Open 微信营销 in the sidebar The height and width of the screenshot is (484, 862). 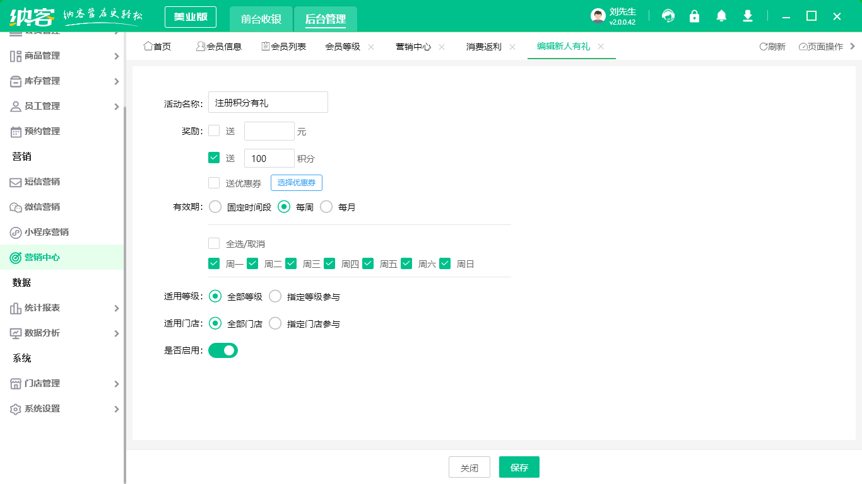(38, 207)
